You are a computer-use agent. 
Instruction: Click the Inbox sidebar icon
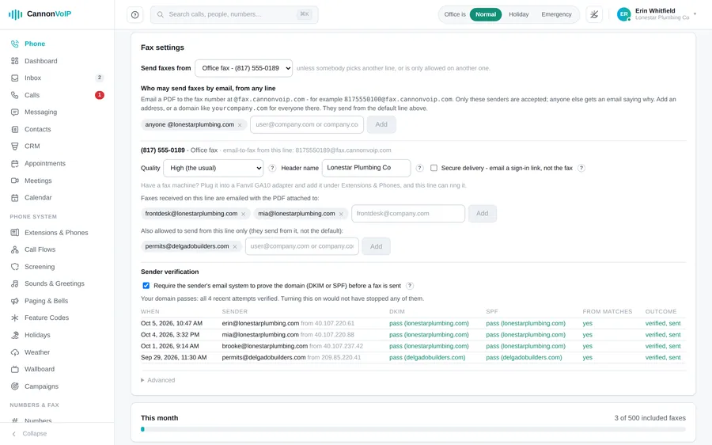click(15, 78)
